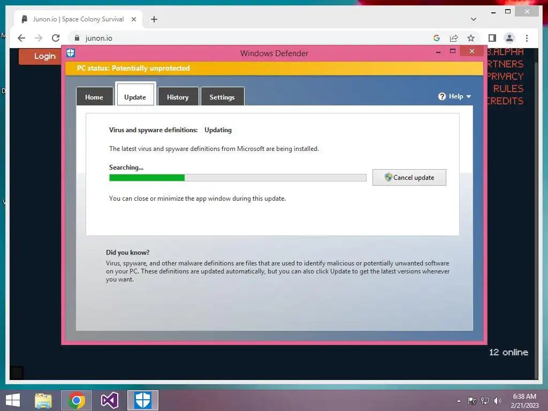The height and width of the screenshot is (411, 548).
Task: Open the Home tab in Windows Defender
Action: point(94,97)
